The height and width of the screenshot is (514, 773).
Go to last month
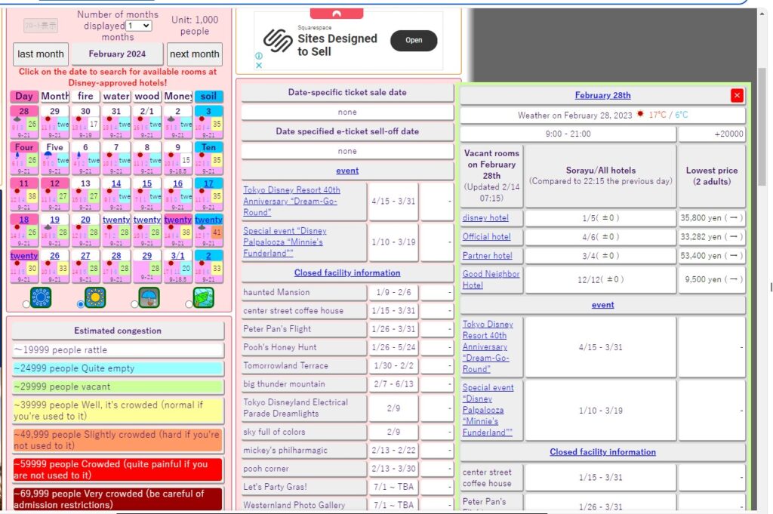pos(41,54)
